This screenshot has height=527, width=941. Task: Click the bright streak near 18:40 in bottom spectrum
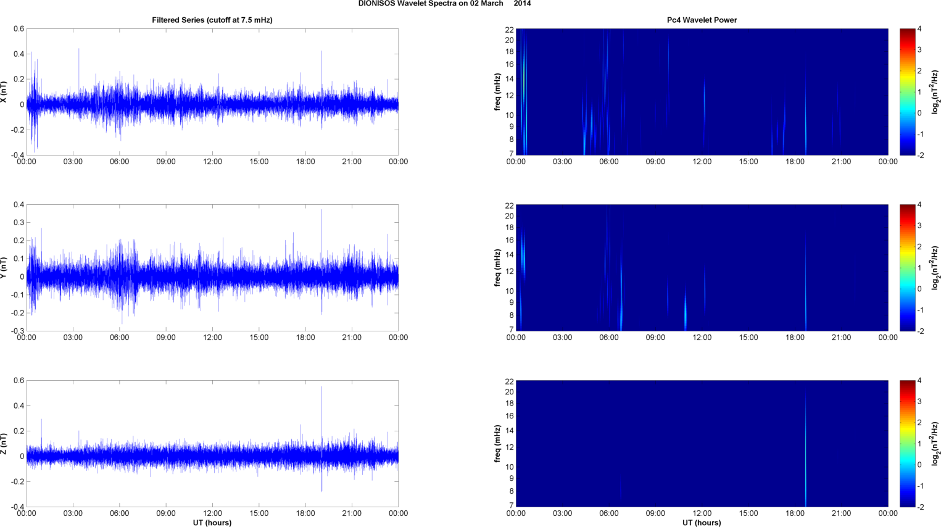[805, 450]
